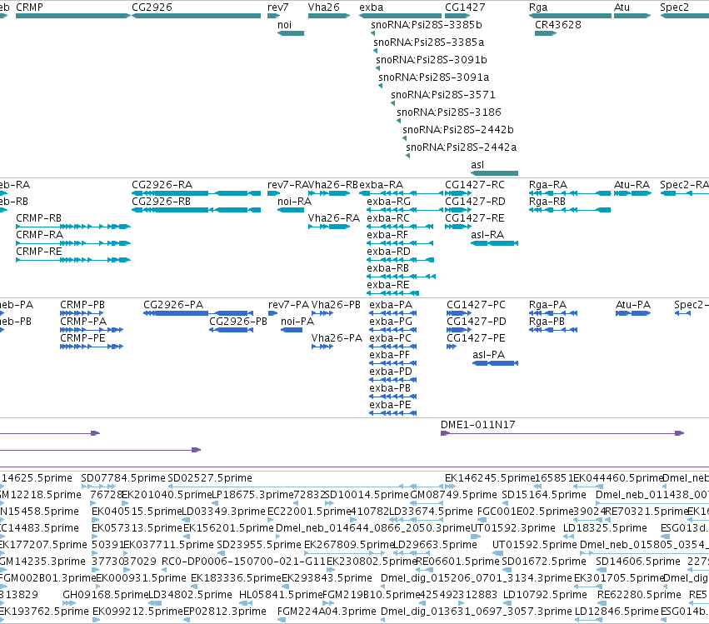This screenshot has height=624, width=709.
Task: Open the FGM224A04.3prime EST
Action: point(282,620)
